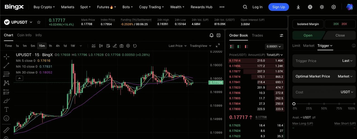Open Isolated Margin mode button
Screen dimensions: 357x139
tap(308, 24)
